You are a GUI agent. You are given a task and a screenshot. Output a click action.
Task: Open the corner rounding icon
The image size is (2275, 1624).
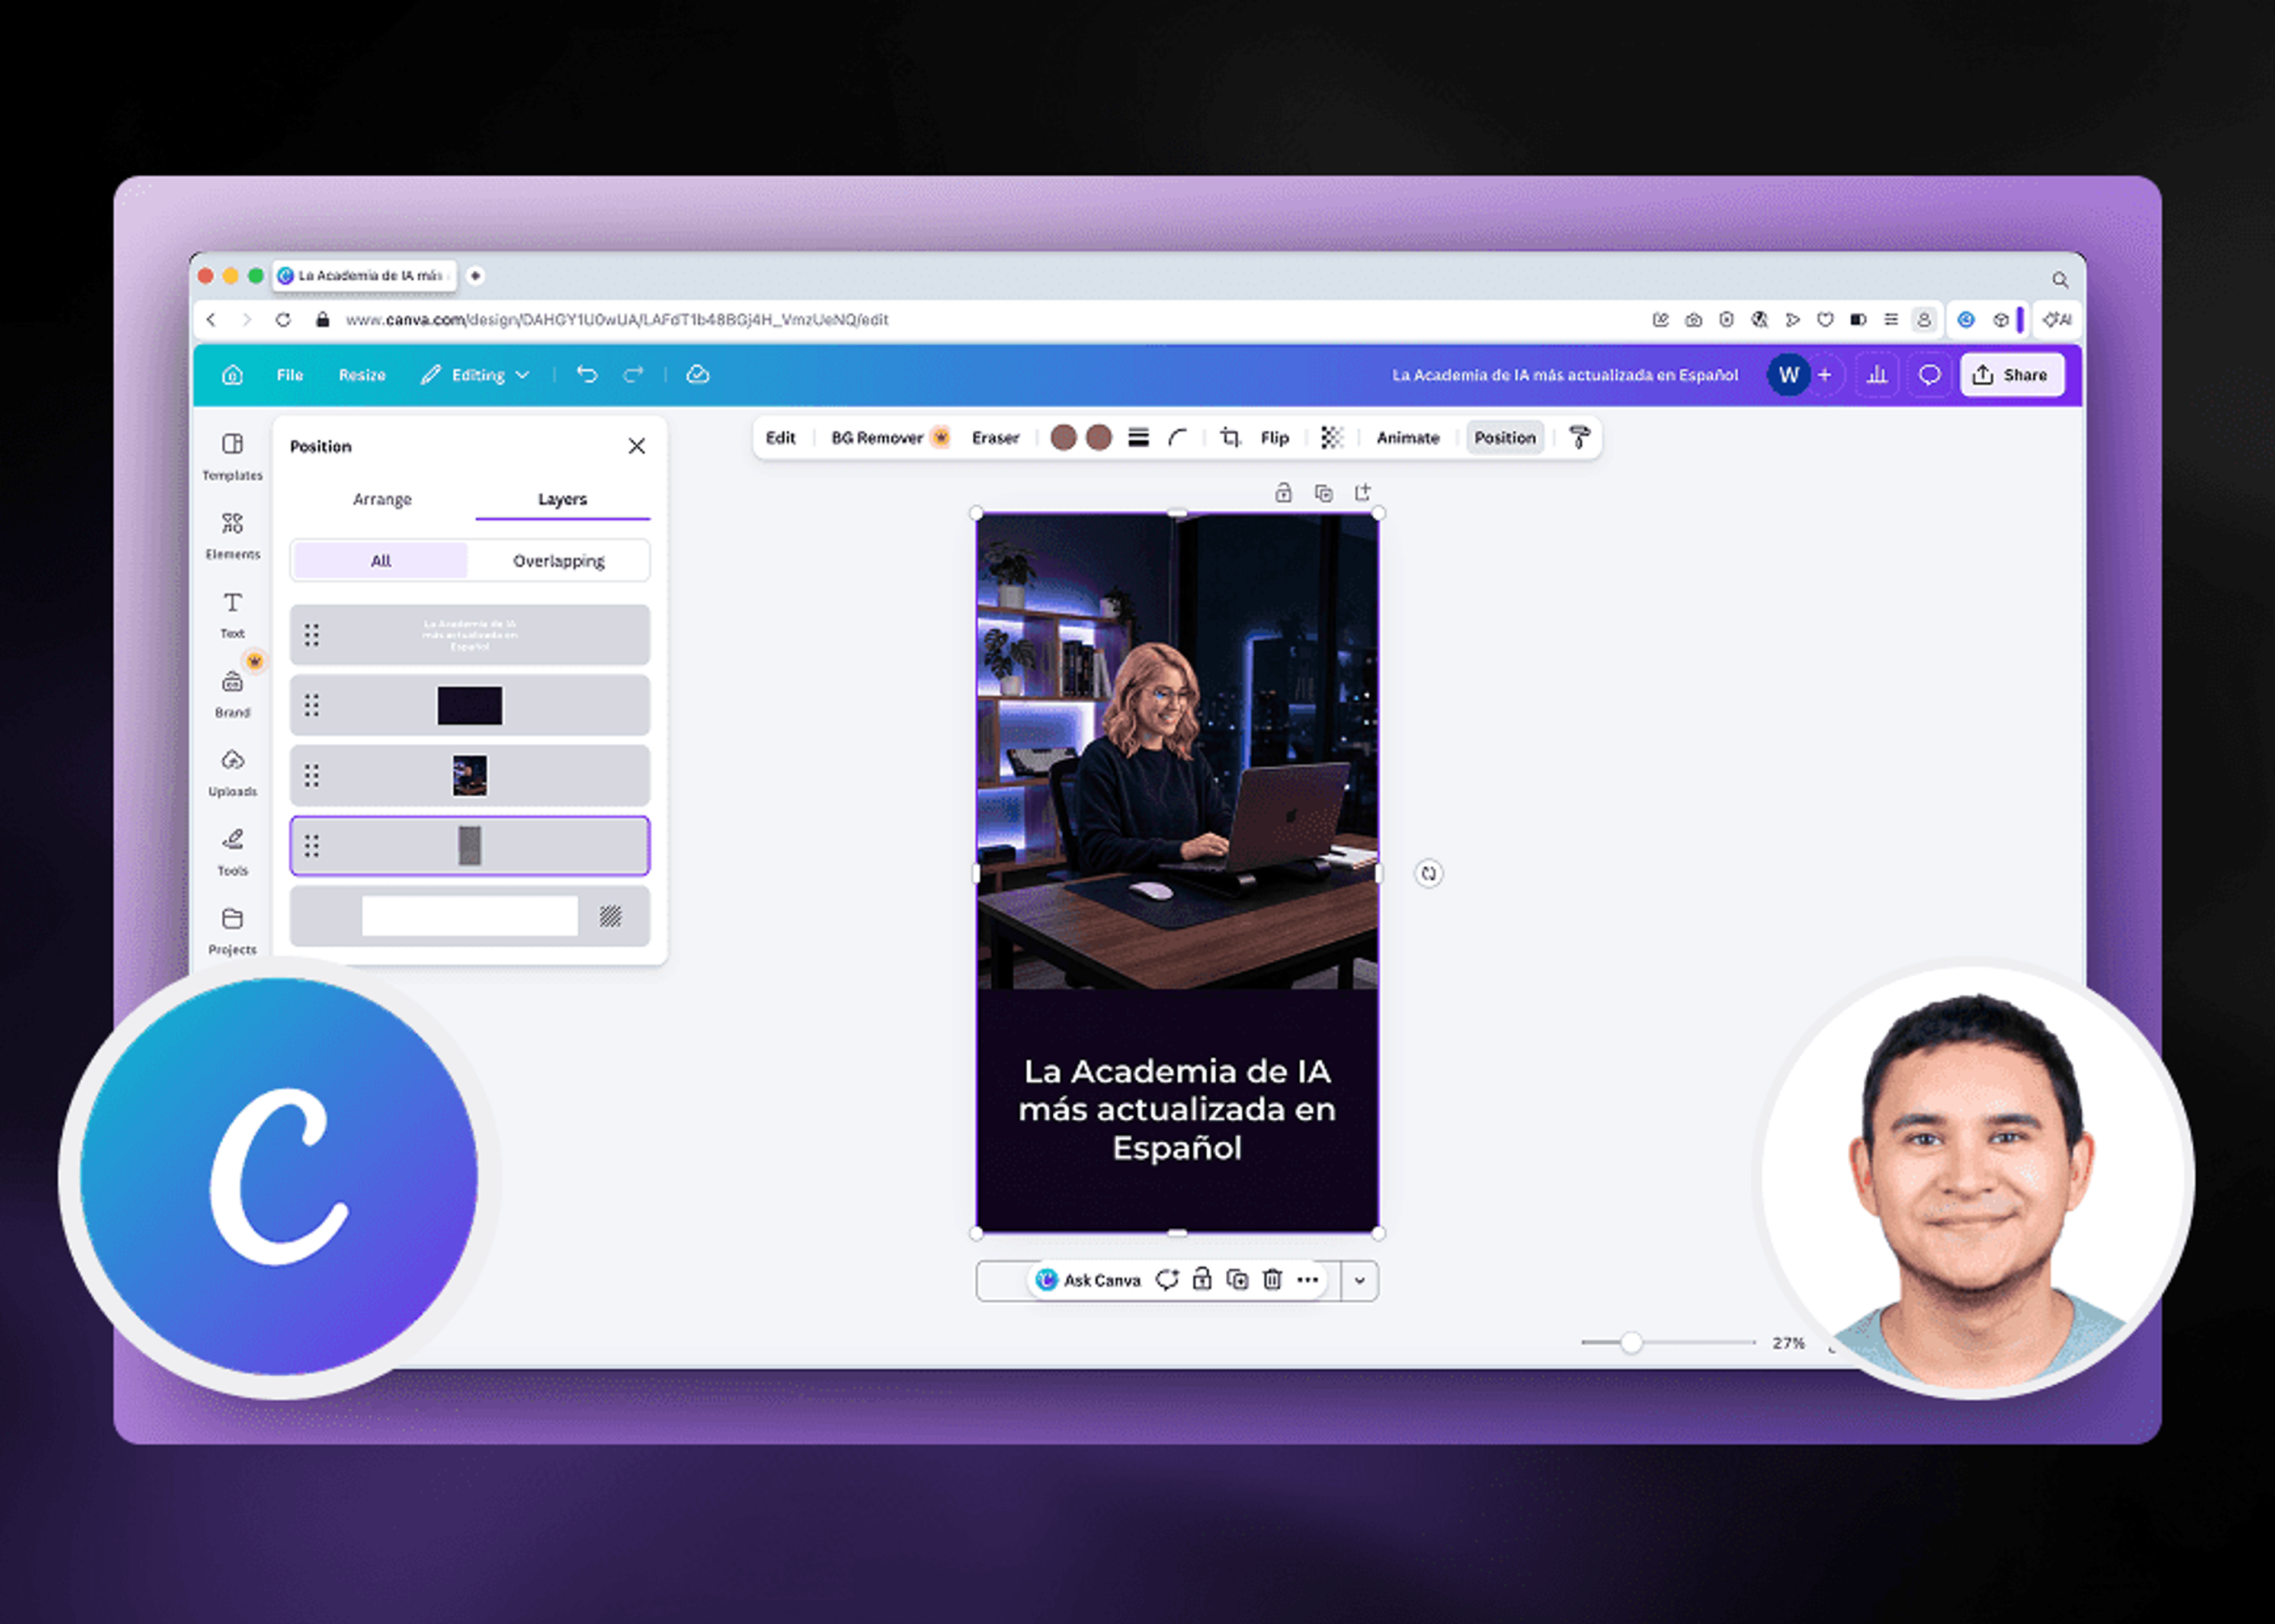[1177, 437]
